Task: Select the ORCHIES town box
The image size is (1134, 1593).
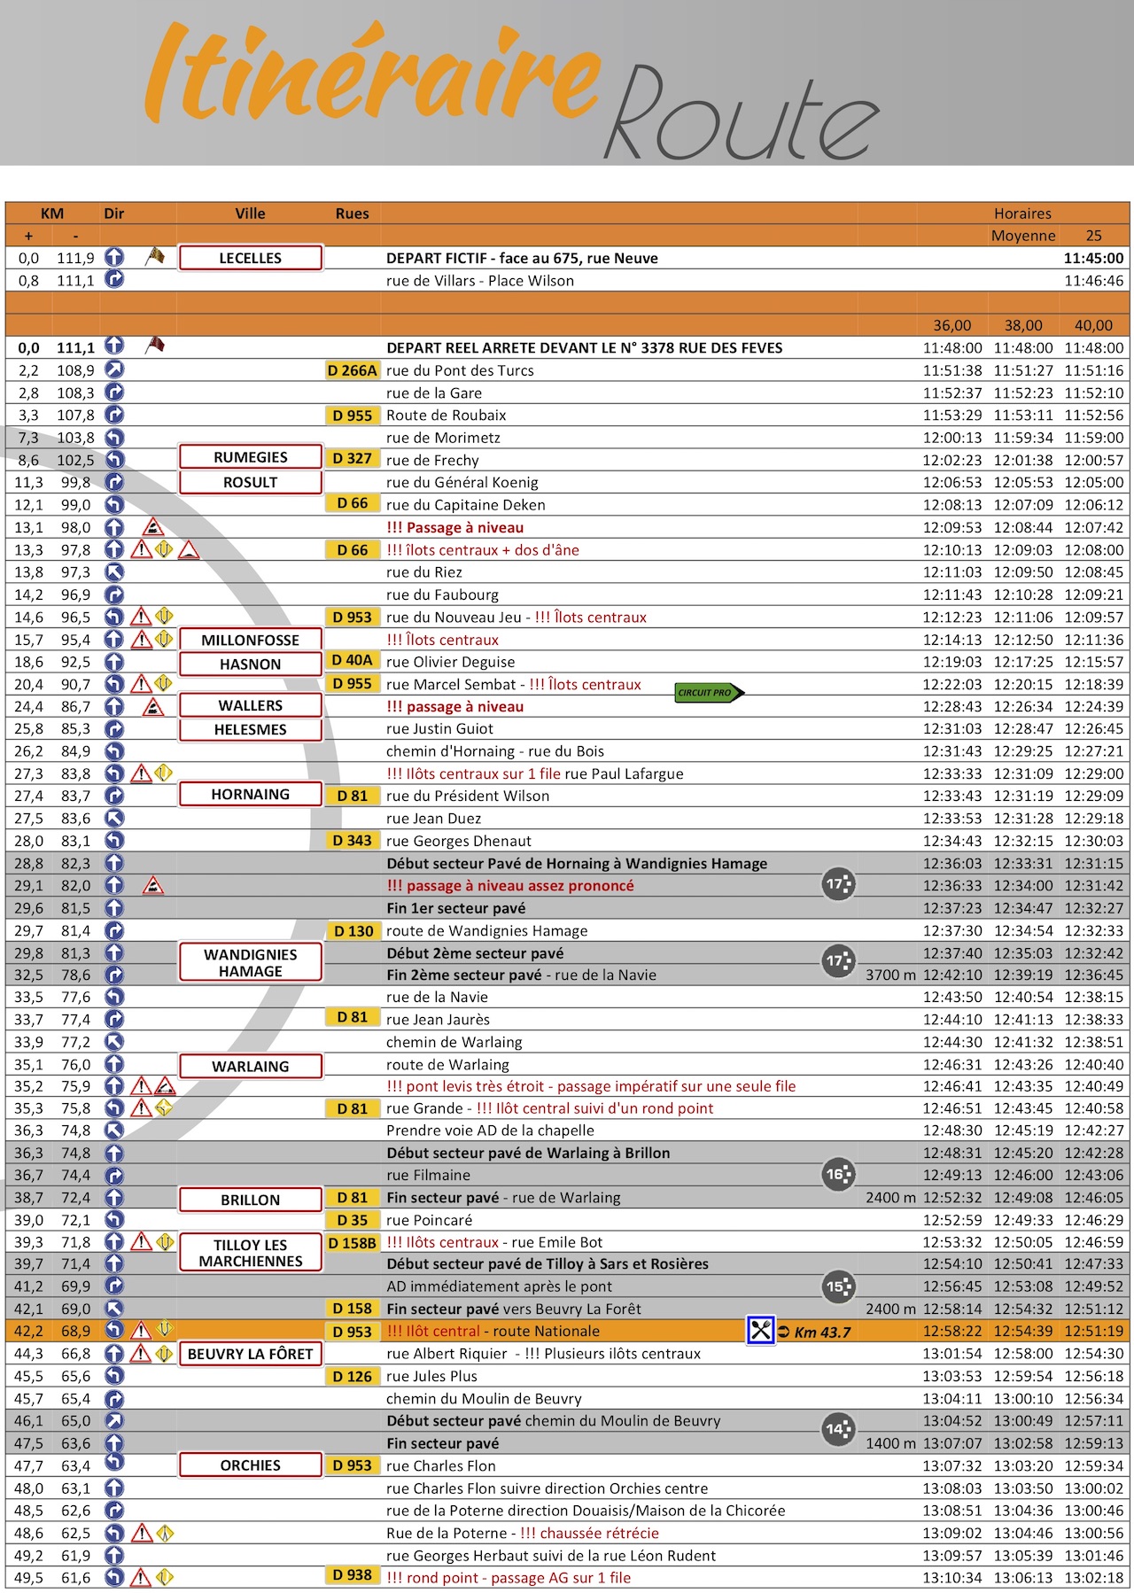Action: tap(251, 1465)
